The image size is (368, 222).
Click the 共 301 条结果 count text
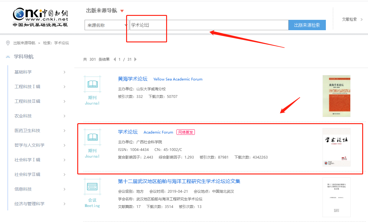pos(97,59)
